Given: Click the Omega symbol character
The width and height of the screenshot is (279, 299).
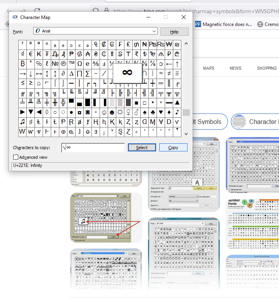Looking at the screenshot, I should point(79,64).
